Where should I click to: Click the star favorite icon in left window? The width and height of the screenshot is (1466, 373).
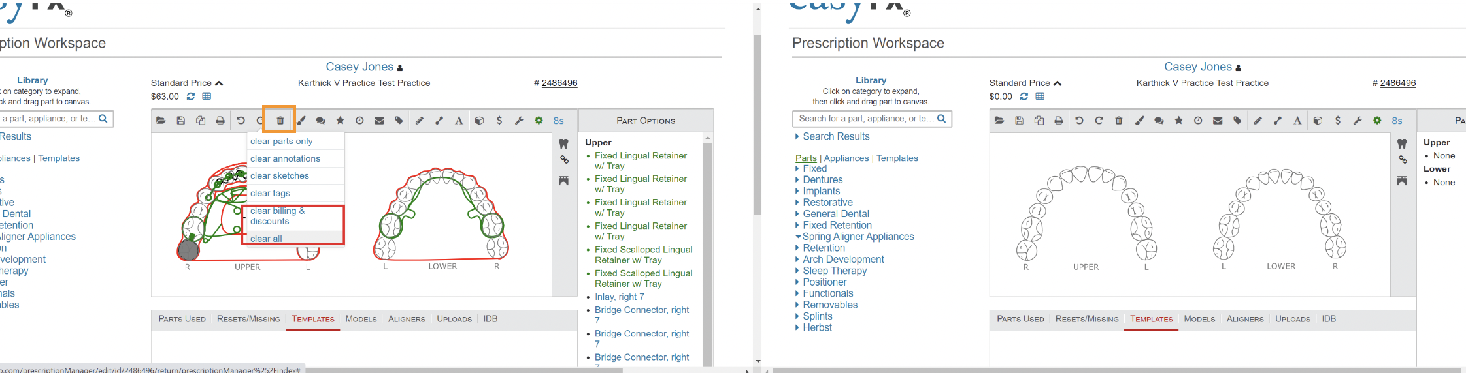click(x=340, y=121)
